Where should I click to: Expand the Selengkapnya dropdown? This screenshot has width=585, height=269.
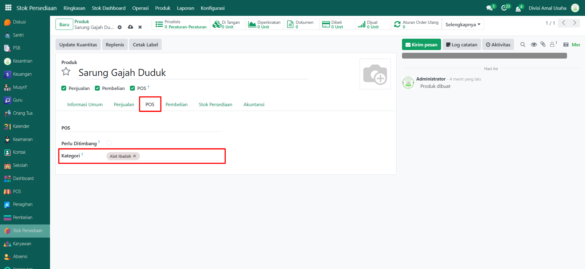click(463, 24)
